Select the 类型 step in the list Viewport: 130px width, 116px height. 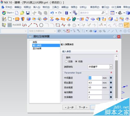coord(35,42)
